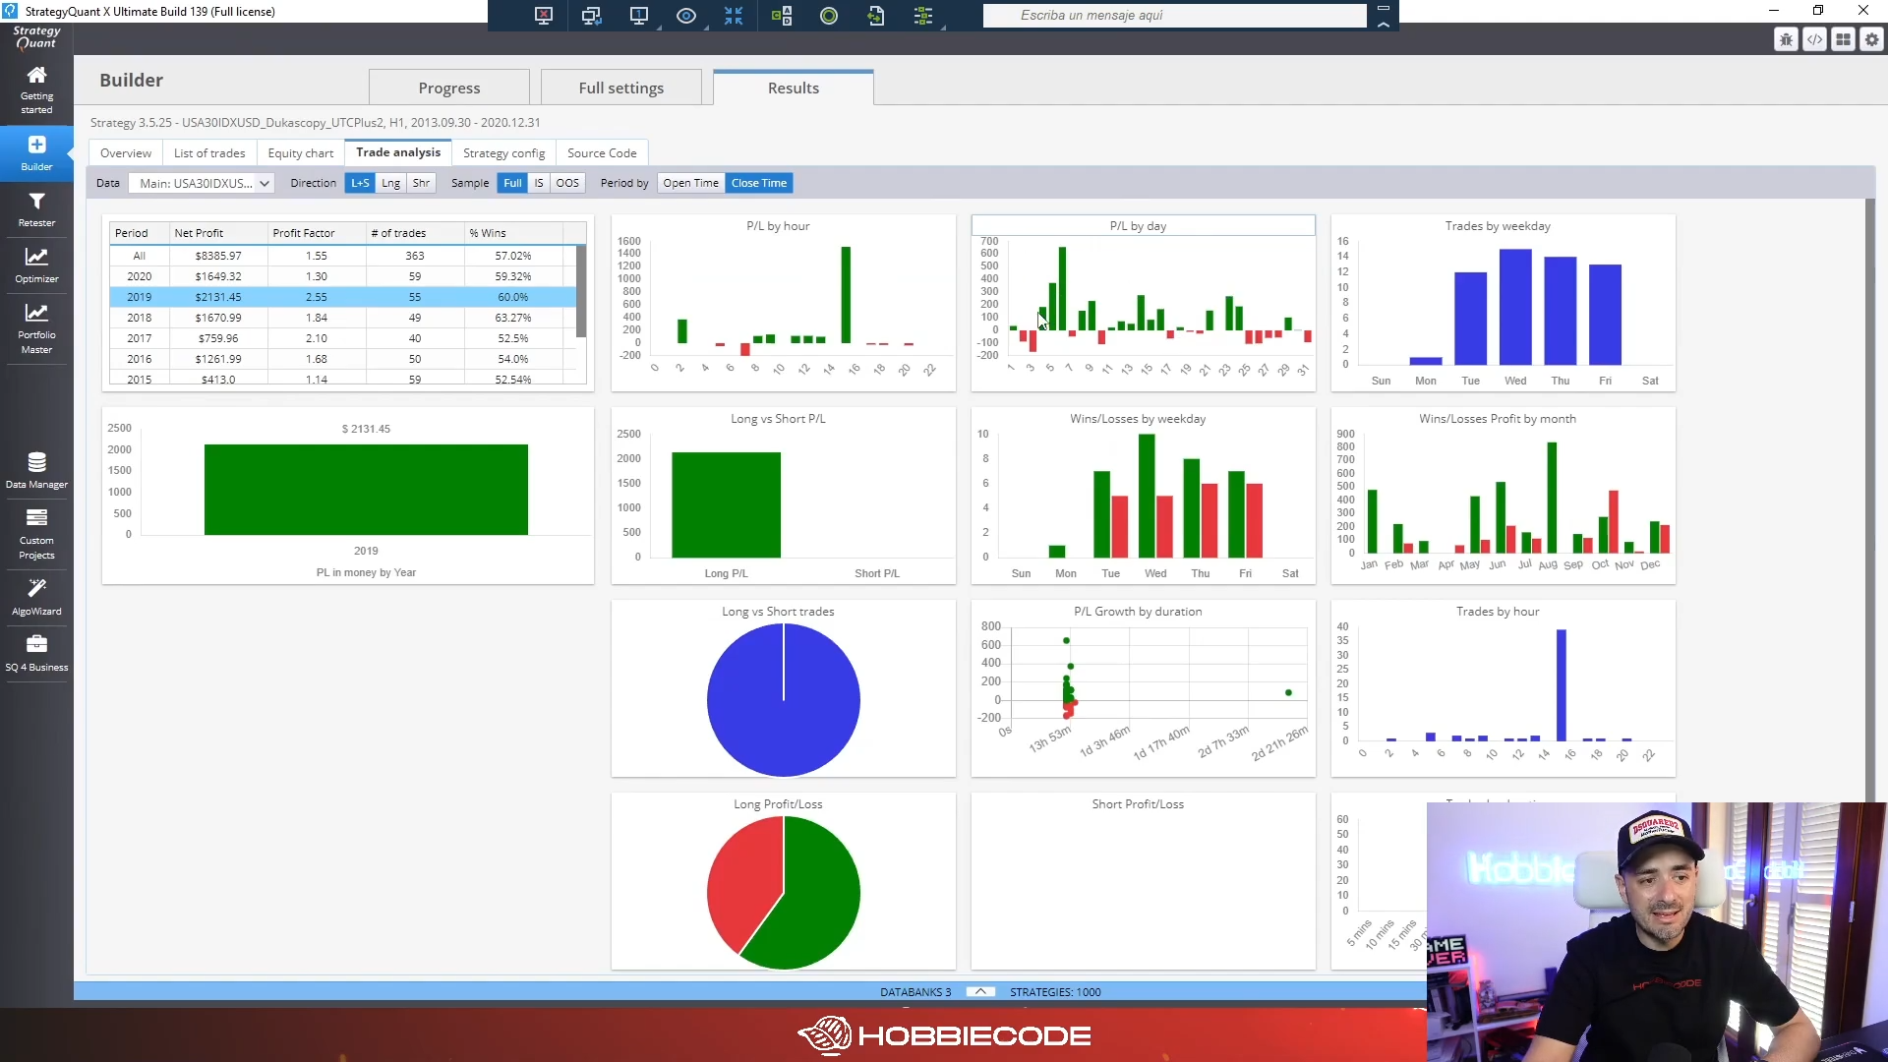Open Custom Projects in sidebar
Image resolution: width=1888 pixels, height=1062 pixels.
point(36,534)
